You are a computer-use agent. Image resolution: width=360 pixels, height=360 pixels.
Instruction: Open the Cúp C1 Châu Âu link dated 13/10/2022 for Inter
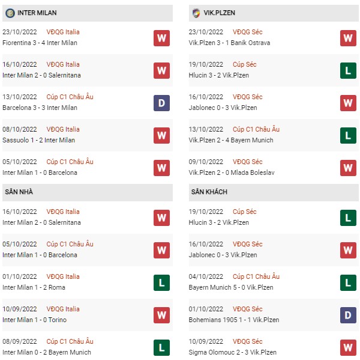point(70,97)
